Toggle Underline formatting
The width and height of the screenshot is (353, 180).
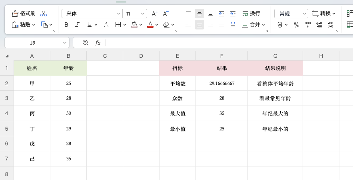pos(90,25)
